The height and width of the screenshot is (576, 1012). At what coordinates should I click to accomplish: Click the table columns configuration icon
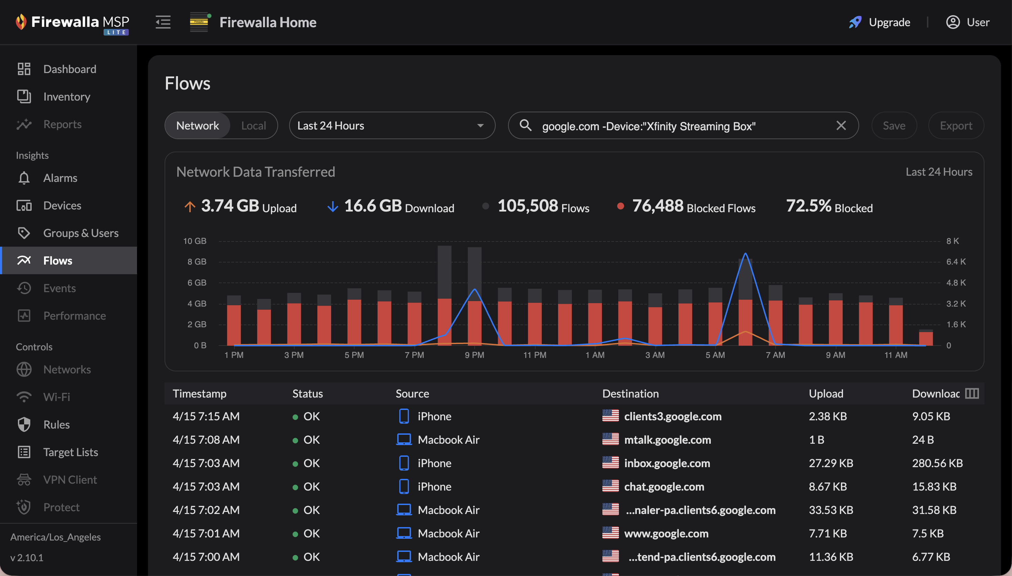[972, 393]
